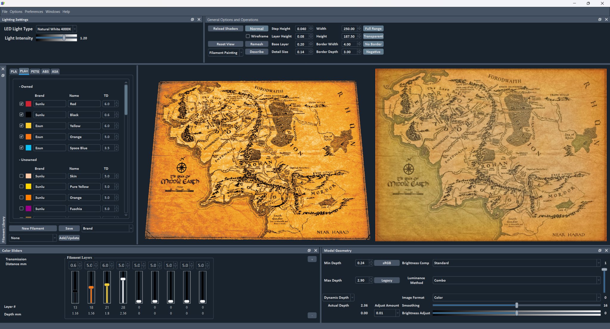Click the plus icon to add a filament layer

click(x=312, y=259)
